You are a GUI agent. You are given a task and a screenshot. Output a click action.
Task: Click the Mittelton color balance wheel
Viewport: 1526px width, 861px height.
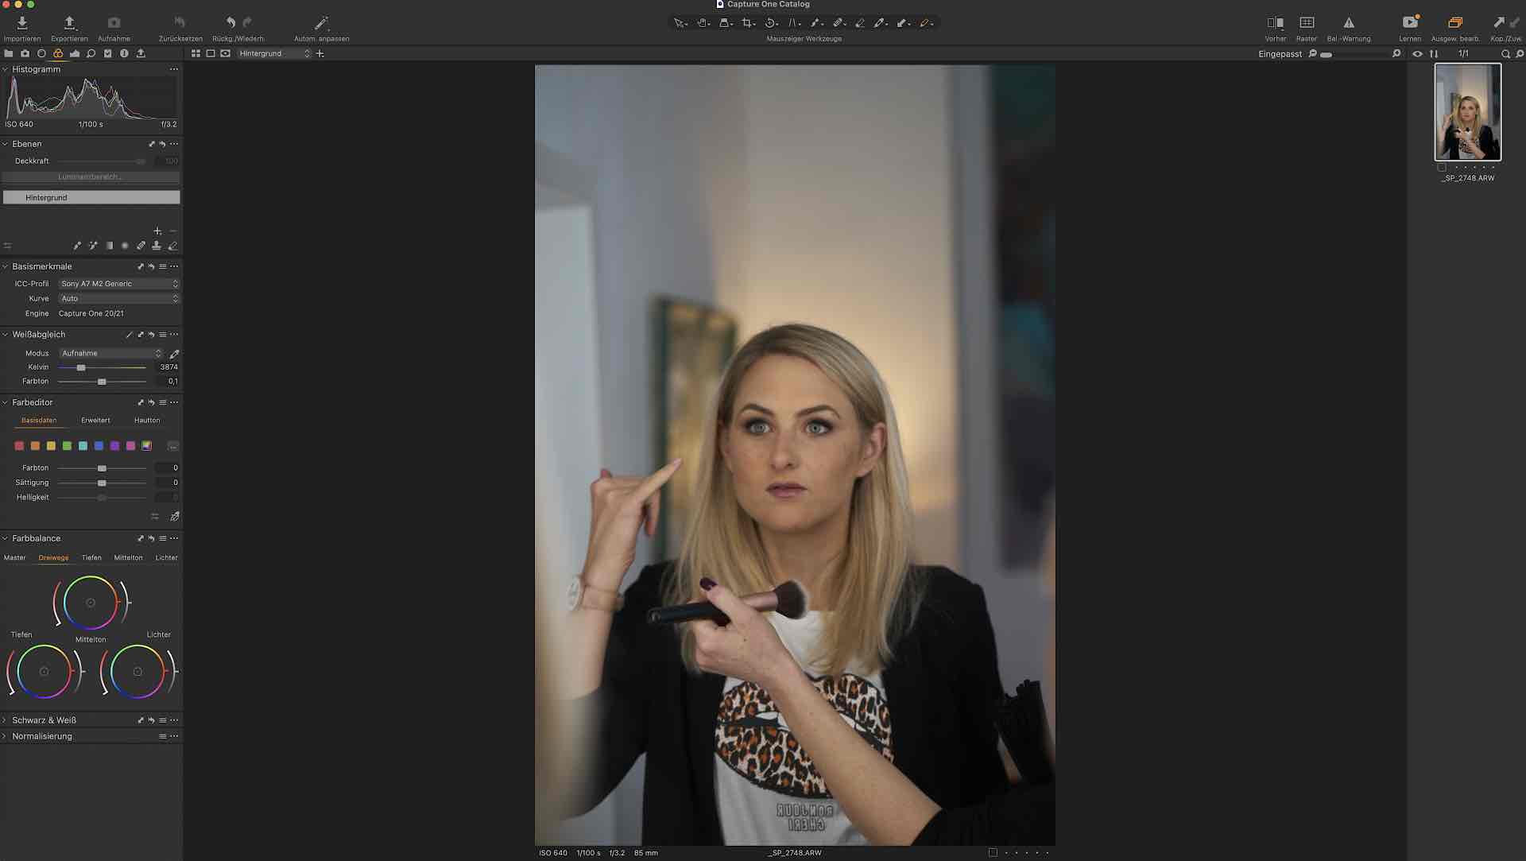click(x=91, y=603)
